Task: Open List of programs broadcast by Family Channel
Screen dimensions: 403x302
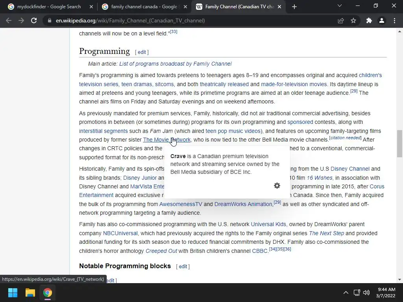Action: (175, 64)
